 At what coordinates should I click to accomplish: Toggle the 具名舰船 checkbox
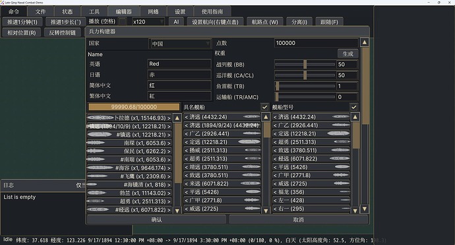pos(264,107)
